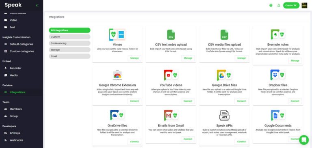Manage the Vimeo integration
This screenshot has width=312, height=148.
[x=134, y=58]
